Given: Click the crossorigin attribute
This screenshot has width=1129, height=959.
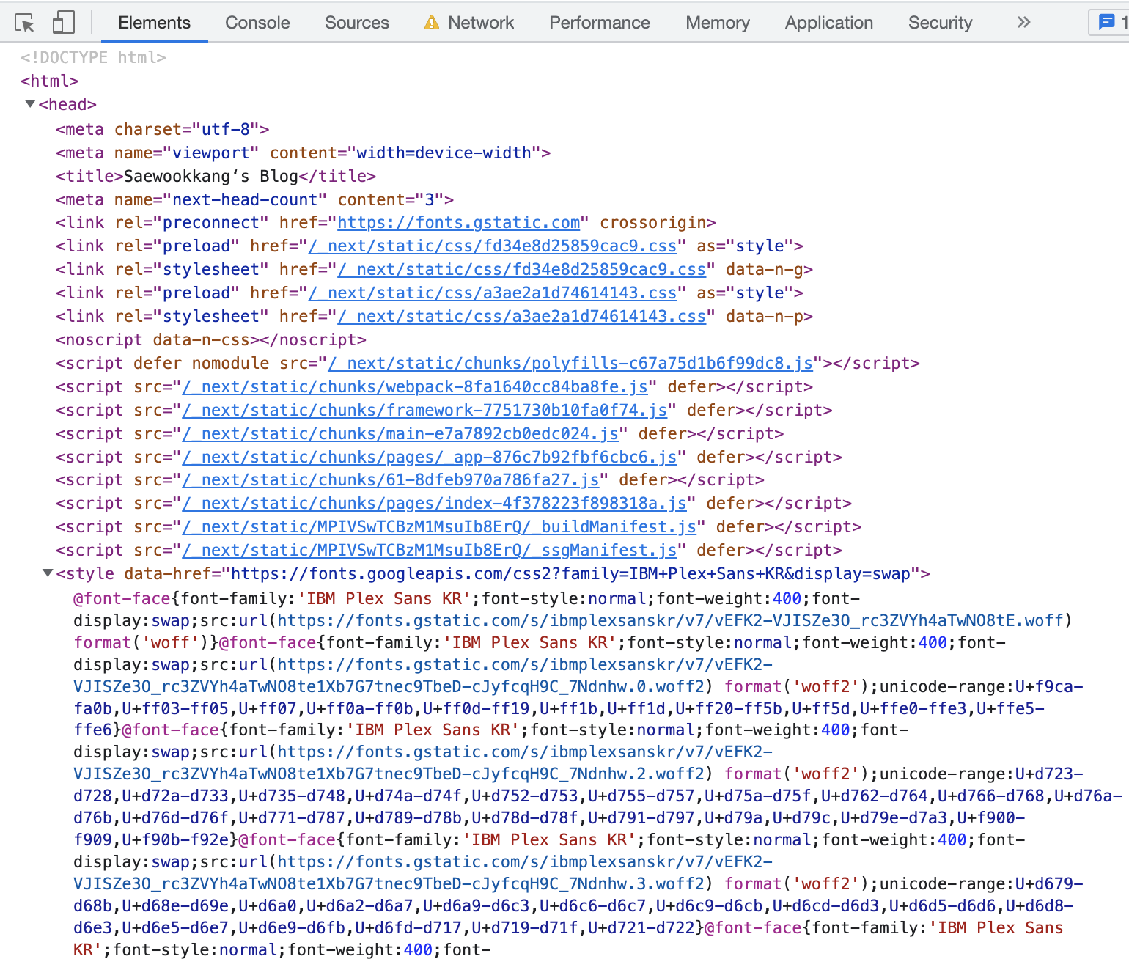Looking at the screenshot, I should (653, 222).
